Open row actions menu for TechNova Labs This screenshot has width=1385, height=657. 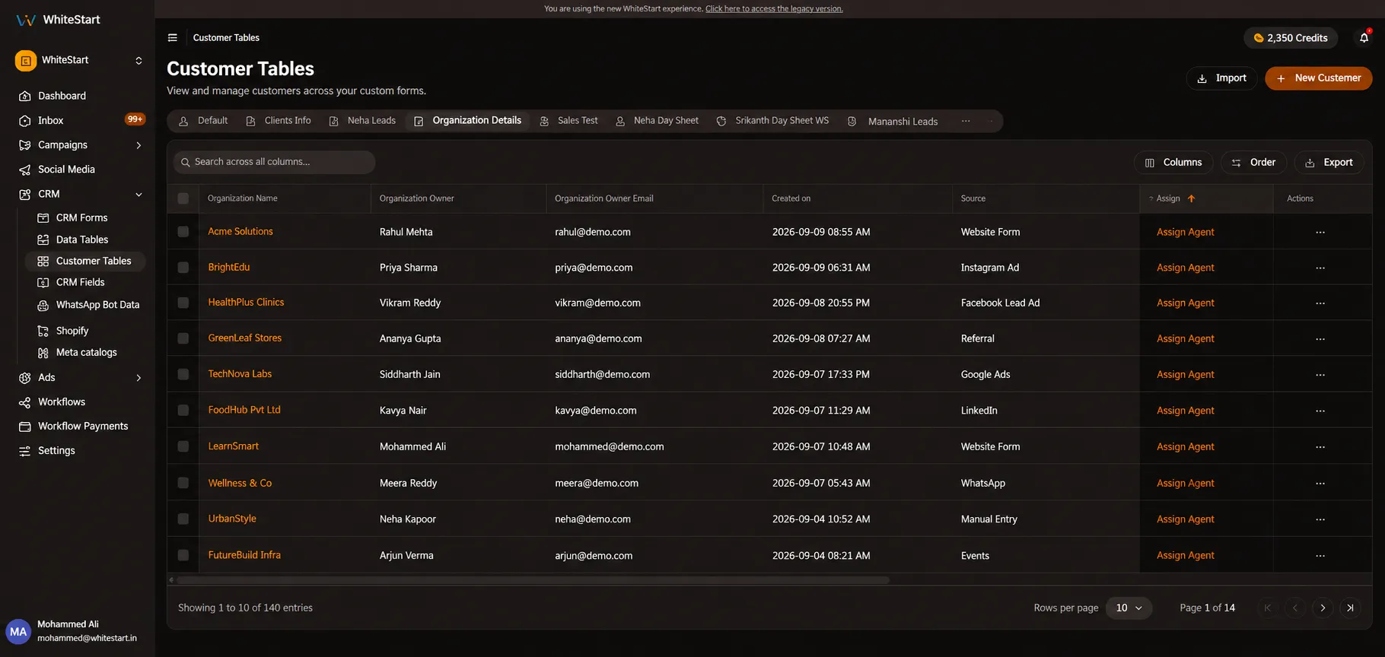(1320, 374)
